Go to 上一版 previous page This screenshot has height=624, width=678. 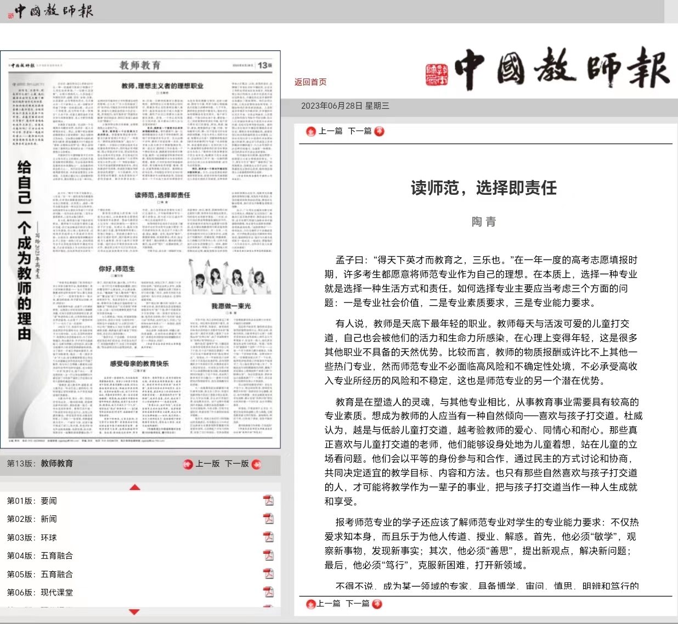tap(207, 464)
